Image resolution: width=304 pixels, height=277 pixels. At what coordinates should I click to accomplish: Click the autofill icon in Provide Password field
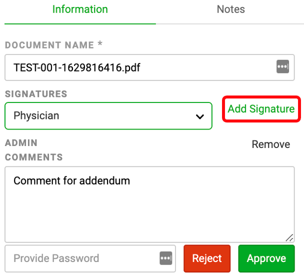tap(166, 258)
